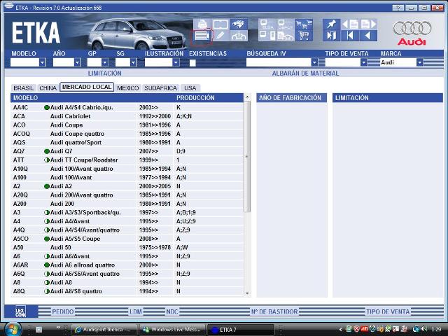Click the PRODUCCIÓN column header
Image resolution: width=448 pixels, height=336 pixels.
point(195,98)
